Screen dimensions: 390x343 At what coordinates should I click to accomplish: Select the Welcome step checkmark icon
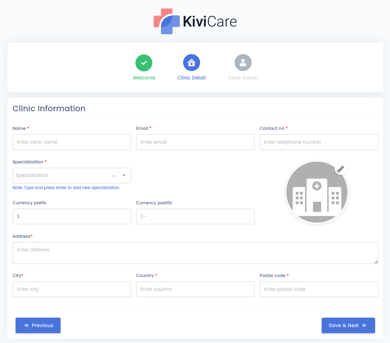click(144, 63)
